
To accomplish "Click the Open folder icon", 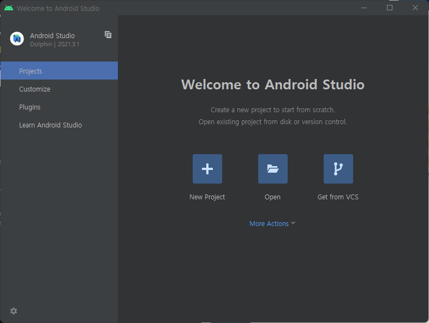I will [272, 169].
